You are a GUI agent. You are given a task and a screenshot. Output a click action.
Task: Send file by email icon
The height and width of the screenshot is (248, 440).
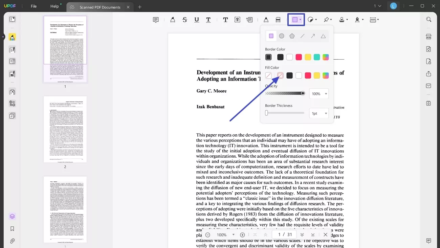point(429,86)
